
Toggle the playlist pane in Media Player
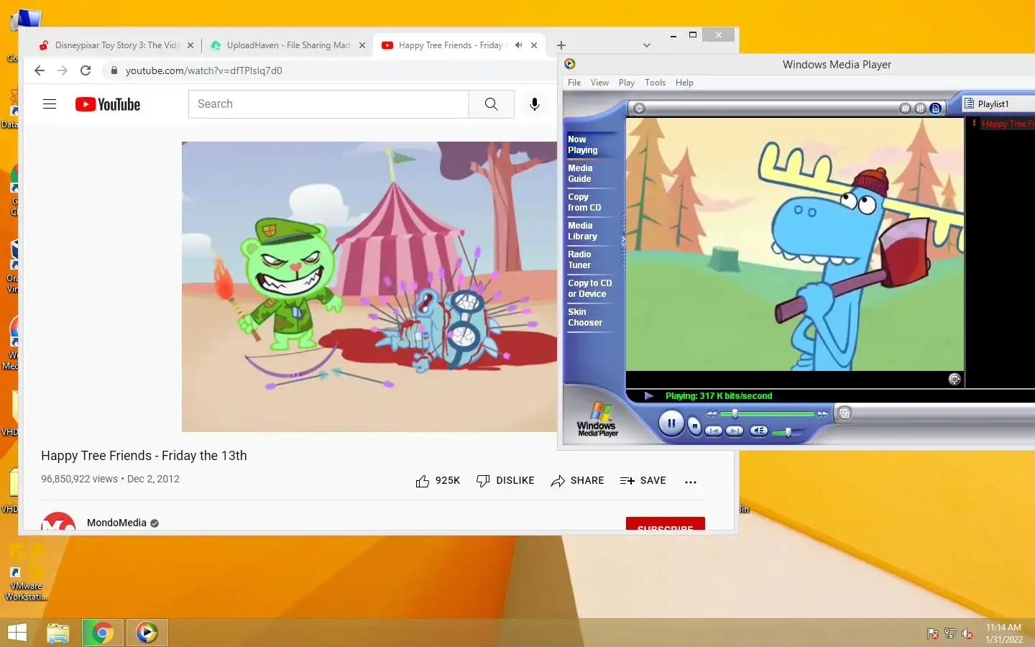point(935,109)
